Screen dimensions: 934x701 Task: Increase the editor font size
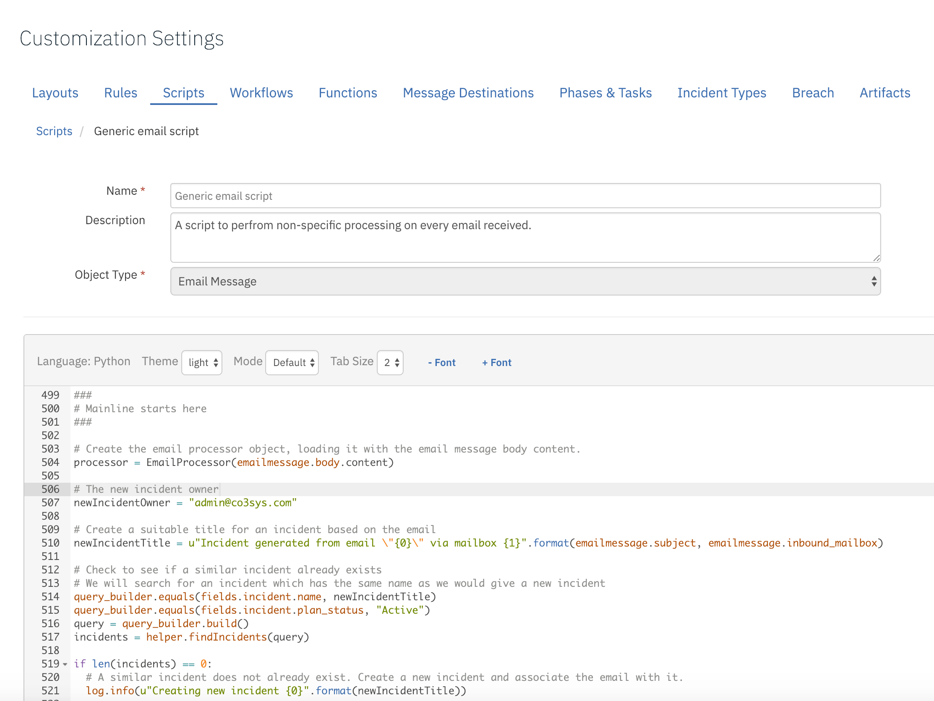tap(496, 362)
